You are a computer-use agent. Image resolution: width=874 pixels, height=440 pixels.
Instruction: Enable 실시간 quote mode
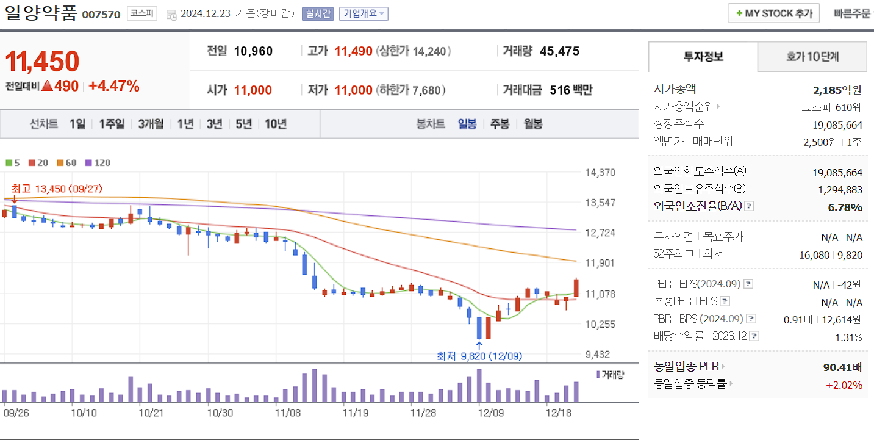[x=318, y=13]
